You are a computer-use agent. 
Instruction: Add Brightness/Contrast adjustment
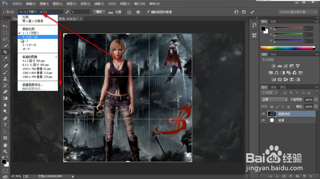coord(273,66)
